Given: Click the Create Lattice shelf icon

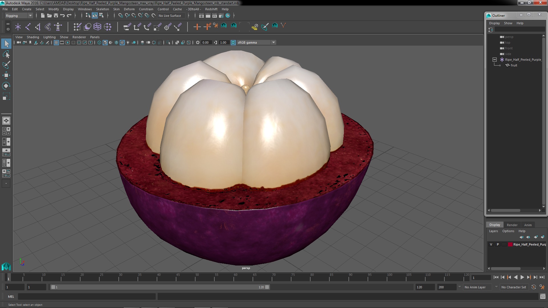Looking at the screenshot, I should (x=97, y=27).
